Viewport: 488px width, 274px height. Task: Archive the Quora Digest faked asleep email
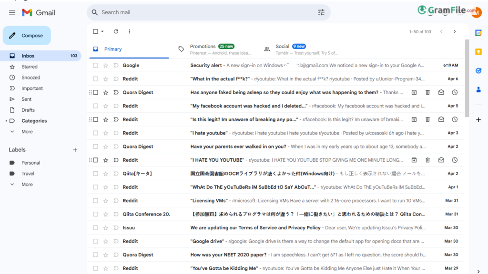(x=414, y=92)
